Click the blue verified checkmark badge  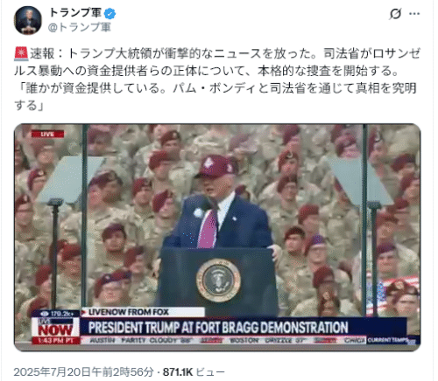(x=110, y=14)
